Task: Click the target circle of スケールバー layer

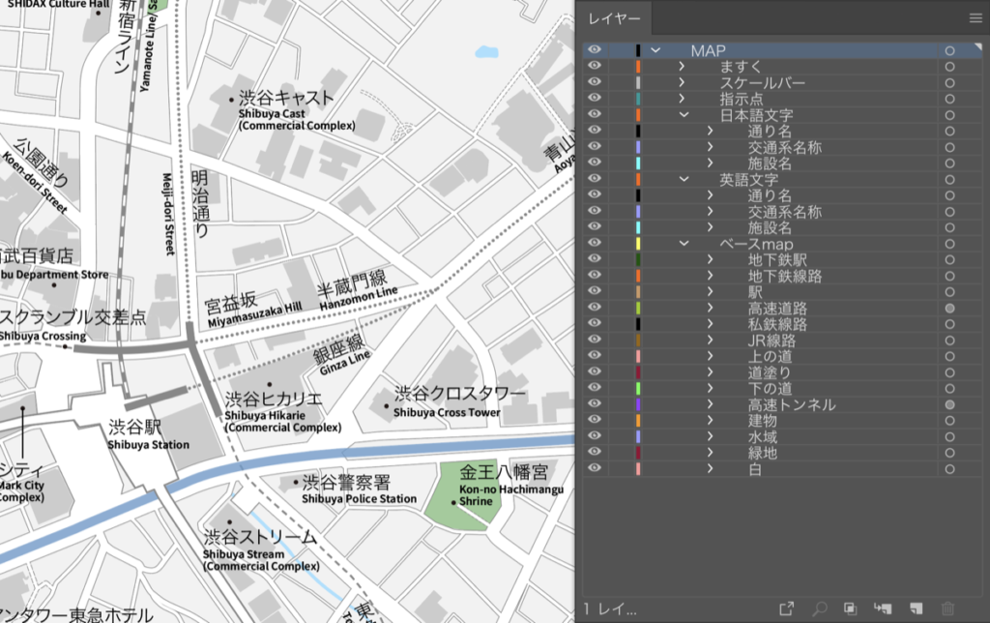Action: (x=949, y=83)
